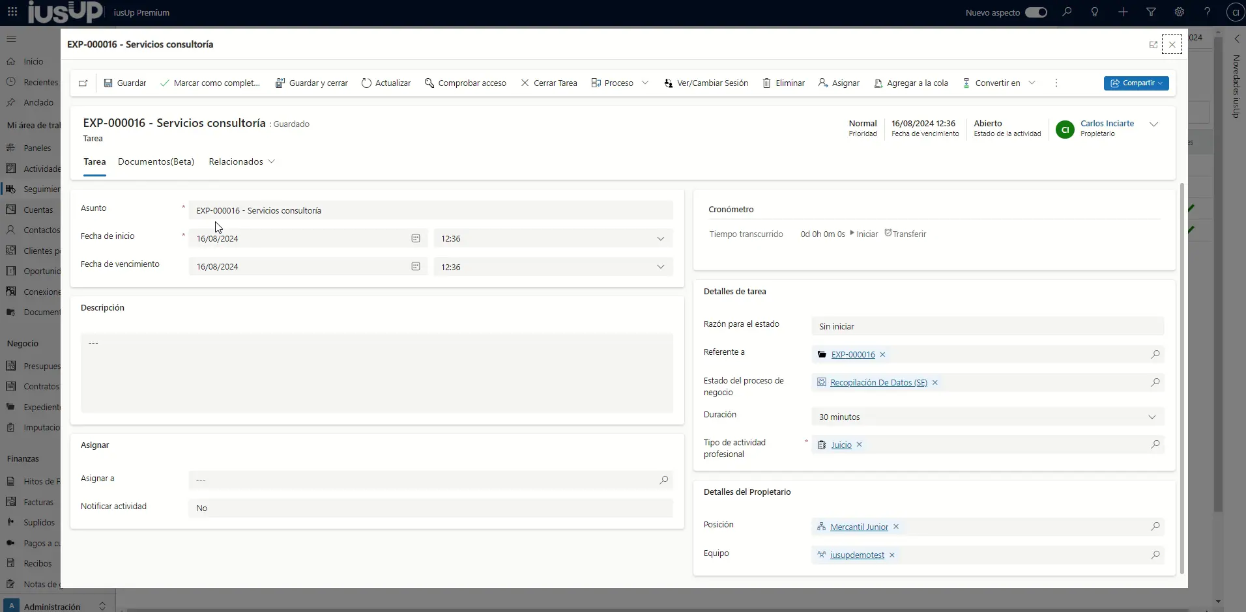
Task: Toggle Notificar actividad field value
Action: click(x=430, y=508)
